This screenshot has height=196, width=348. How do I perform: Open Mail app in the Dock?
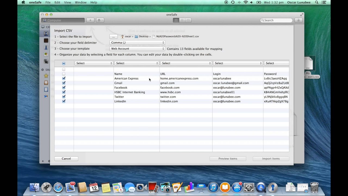(x=70, y=187)
